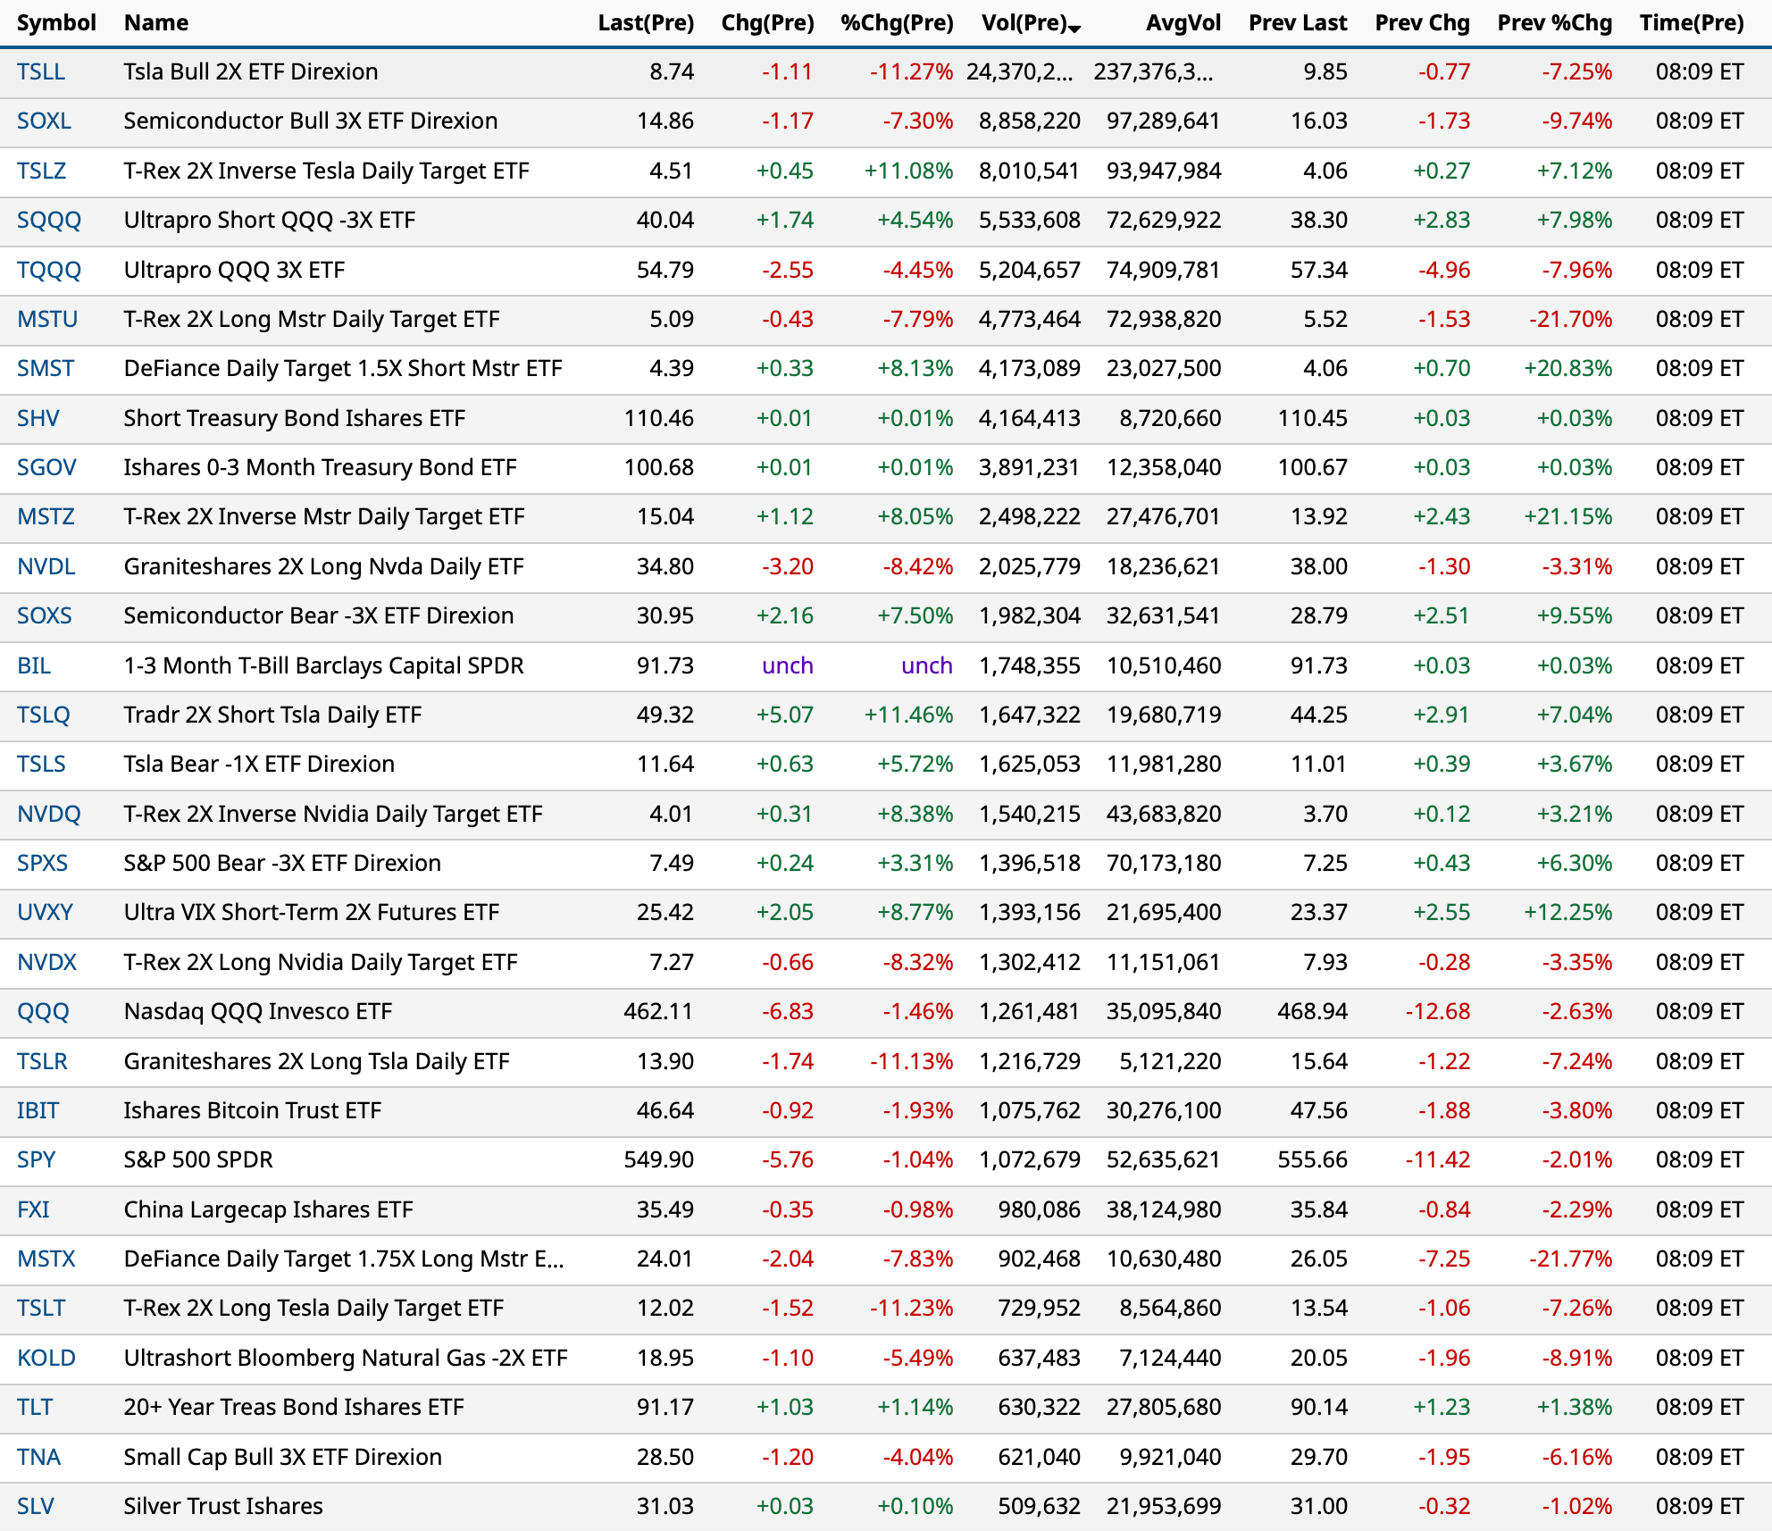
Task: Sort by Name column header
Action: coord(155,23)
